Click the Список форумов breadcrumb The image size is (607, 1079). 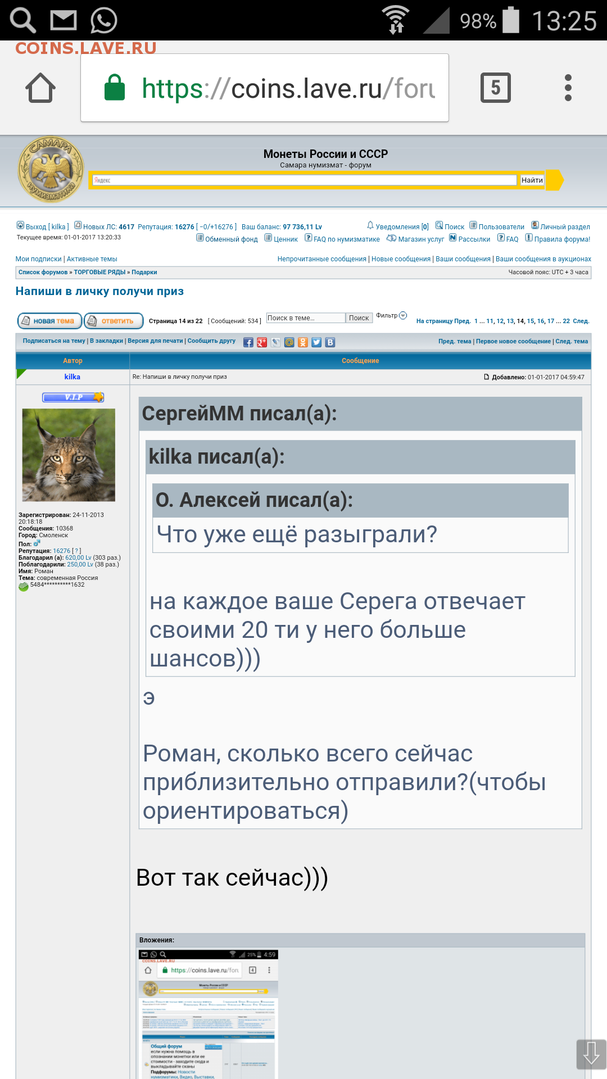(x=43, y=273)
